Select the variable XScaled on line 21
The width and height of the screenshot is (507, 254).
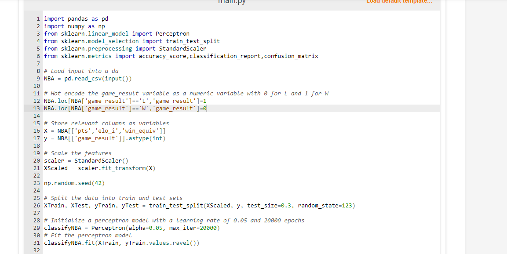tap(55, 168)
